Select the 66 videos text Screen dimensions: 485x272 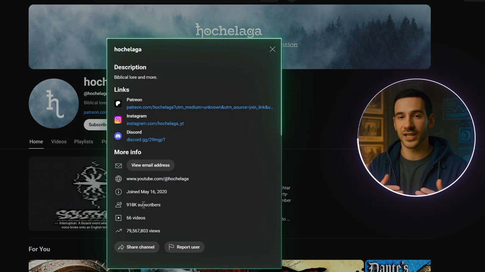tap(136, 218)
